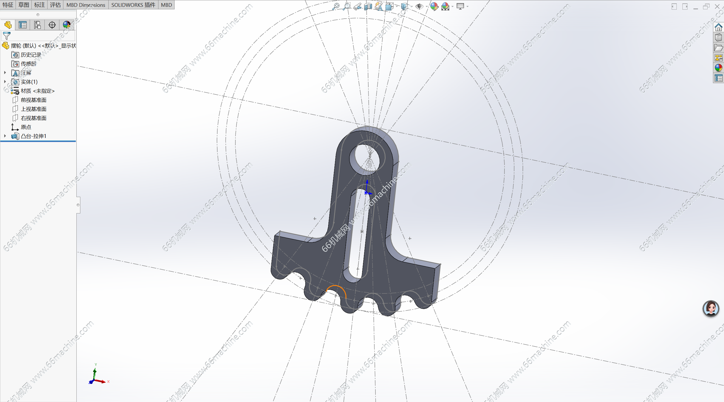Click the XYZ orientation triad

coord(98,375)
